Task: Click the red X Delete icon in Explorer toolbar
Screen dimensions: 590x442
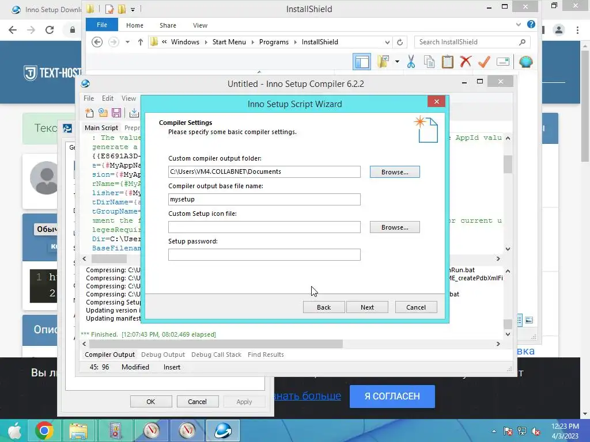Action: click(x=466, y=61)
